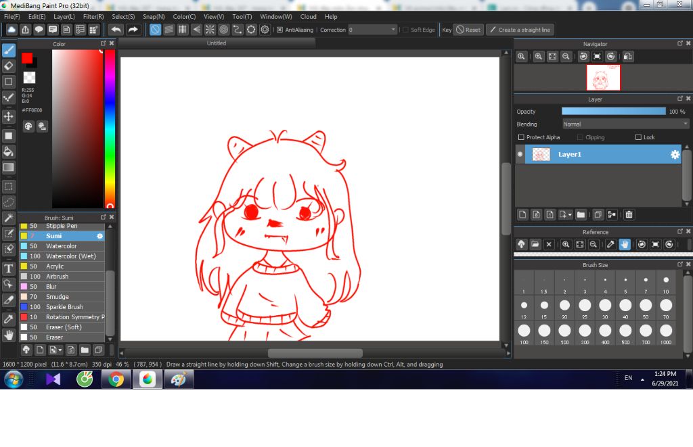Open image in Reference panel
The image size is (693, 447).
pyautogui.click(x=535, y=244)
